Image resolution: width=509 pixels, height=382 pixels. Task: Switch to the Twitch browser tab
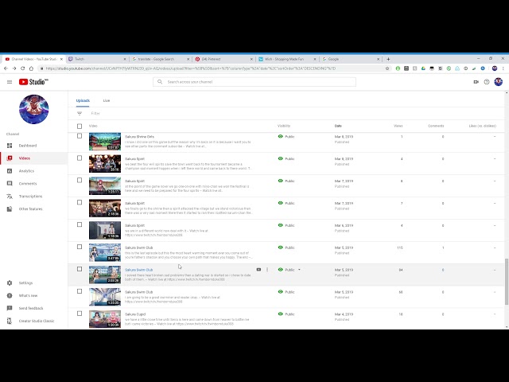[96, 59]
